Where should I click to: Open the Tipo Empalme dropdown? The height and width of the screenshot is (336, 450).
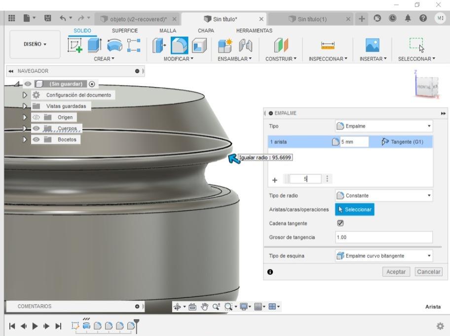pos(384,126)
